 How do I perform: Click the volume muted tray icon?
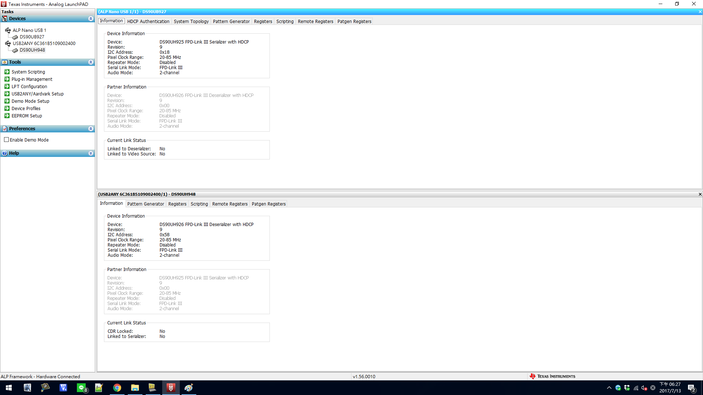pos(644,388)
